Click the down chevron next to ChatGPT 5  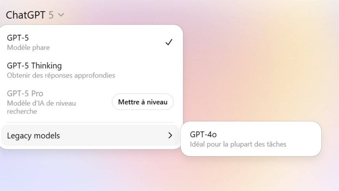(x=61, y=15)
